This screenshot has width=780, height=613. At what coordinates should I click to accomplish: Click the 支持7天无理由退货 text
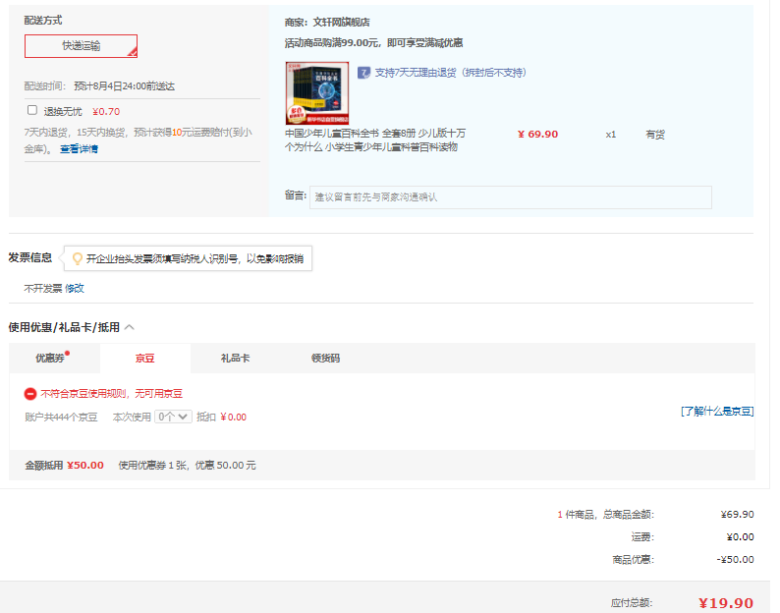click(x=451, y=73)
